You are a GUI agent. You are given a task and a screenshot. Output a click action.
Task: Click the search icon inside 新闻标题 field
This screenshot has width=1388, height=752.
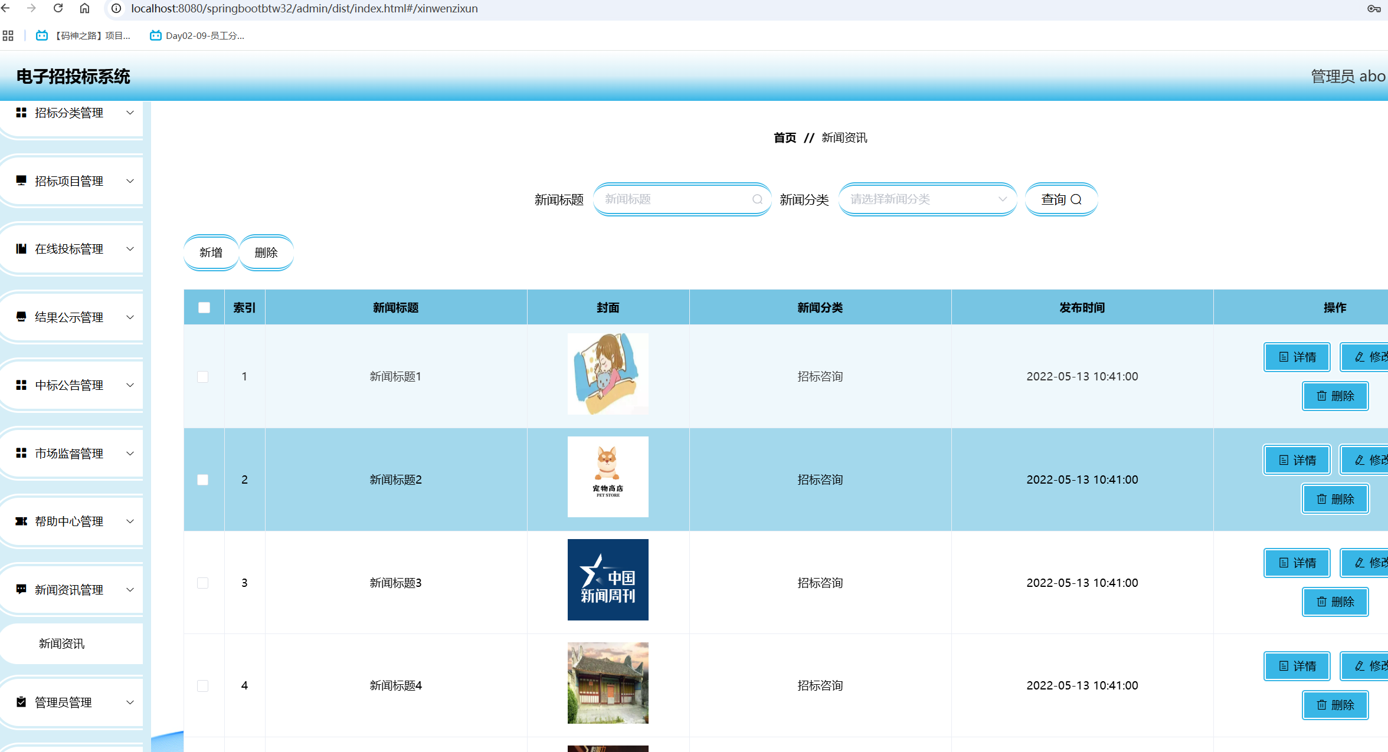tap(757, 199)
